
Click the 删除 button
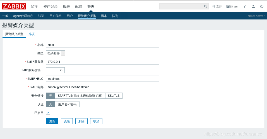pos(81,121)
